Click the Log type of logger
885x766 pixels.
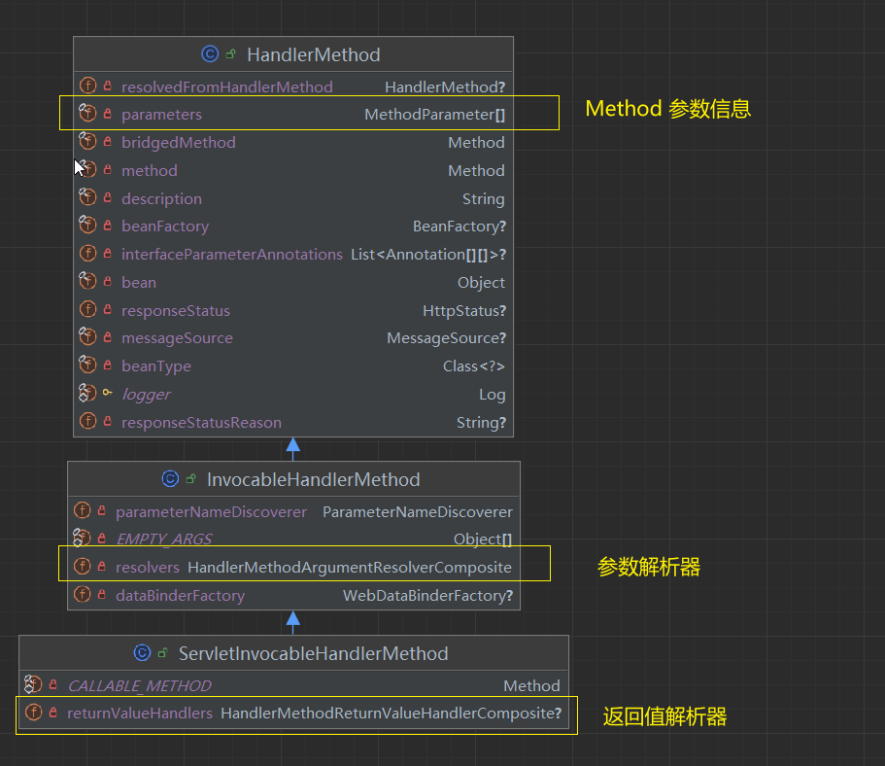pyautogui.click(x=492, y=395)
